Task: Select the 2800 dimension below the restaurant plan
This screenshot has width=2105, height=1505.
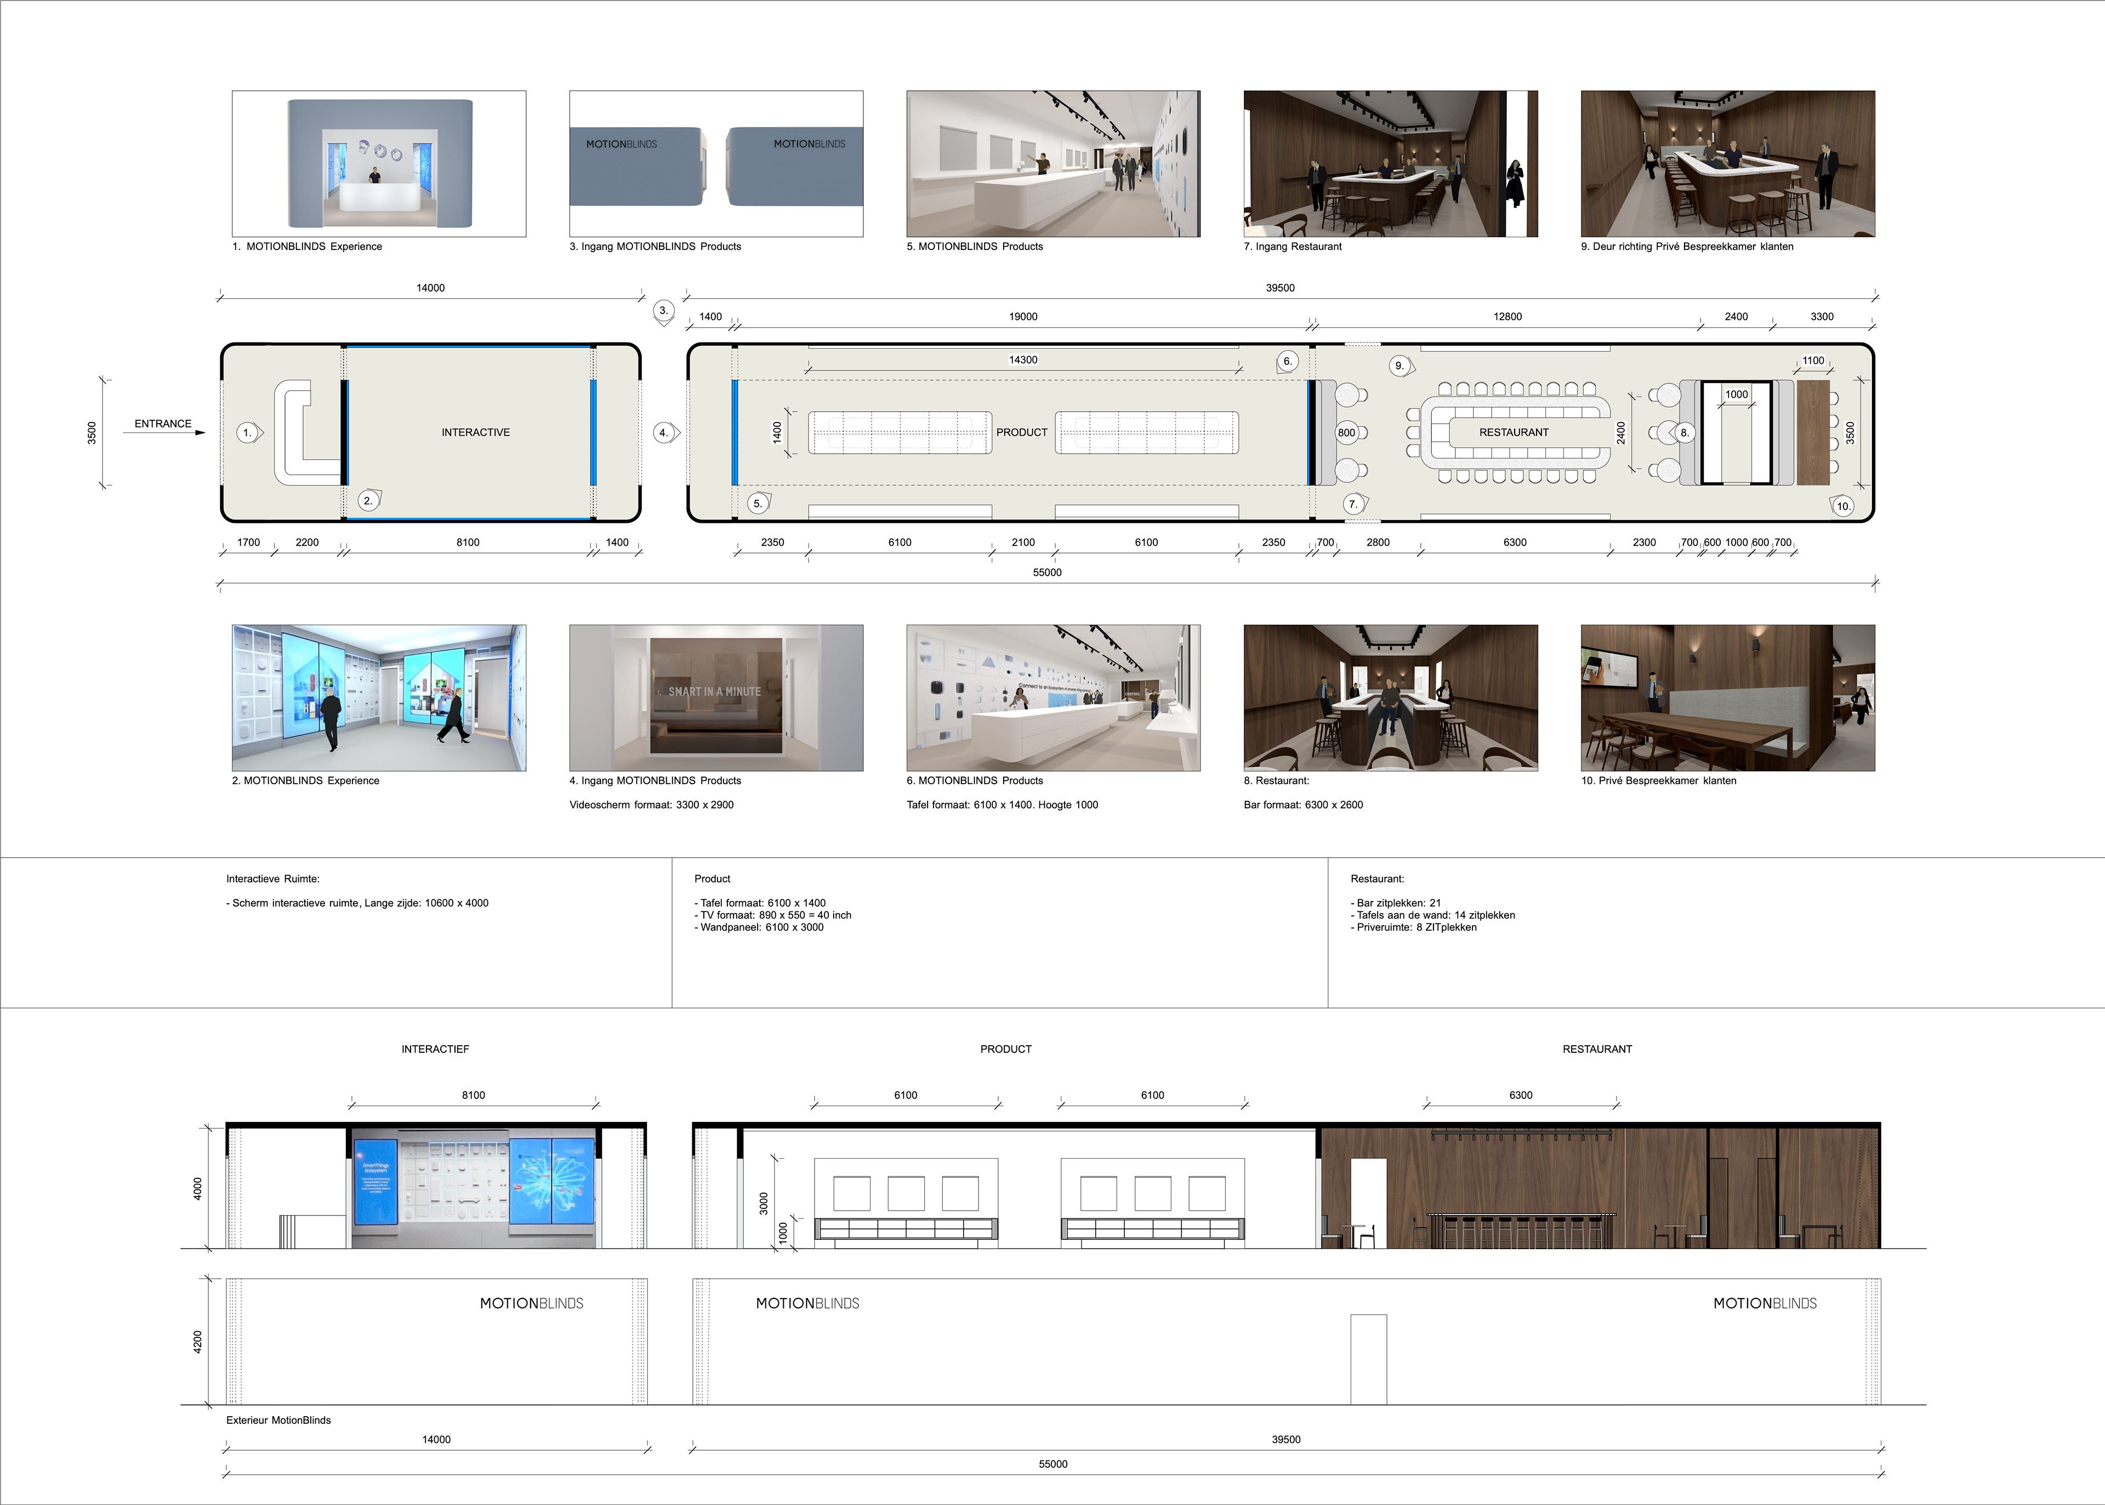Action: point(1378,542)
